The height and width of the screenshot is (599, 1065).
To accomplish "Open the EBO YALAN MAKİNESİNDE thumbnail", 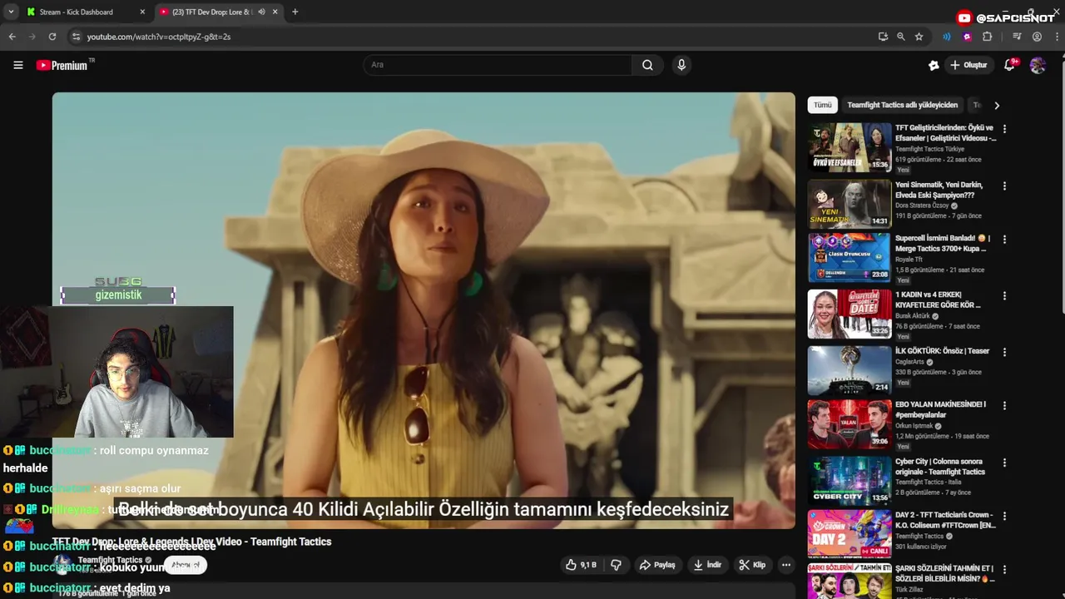I will [x=850, y=424].
